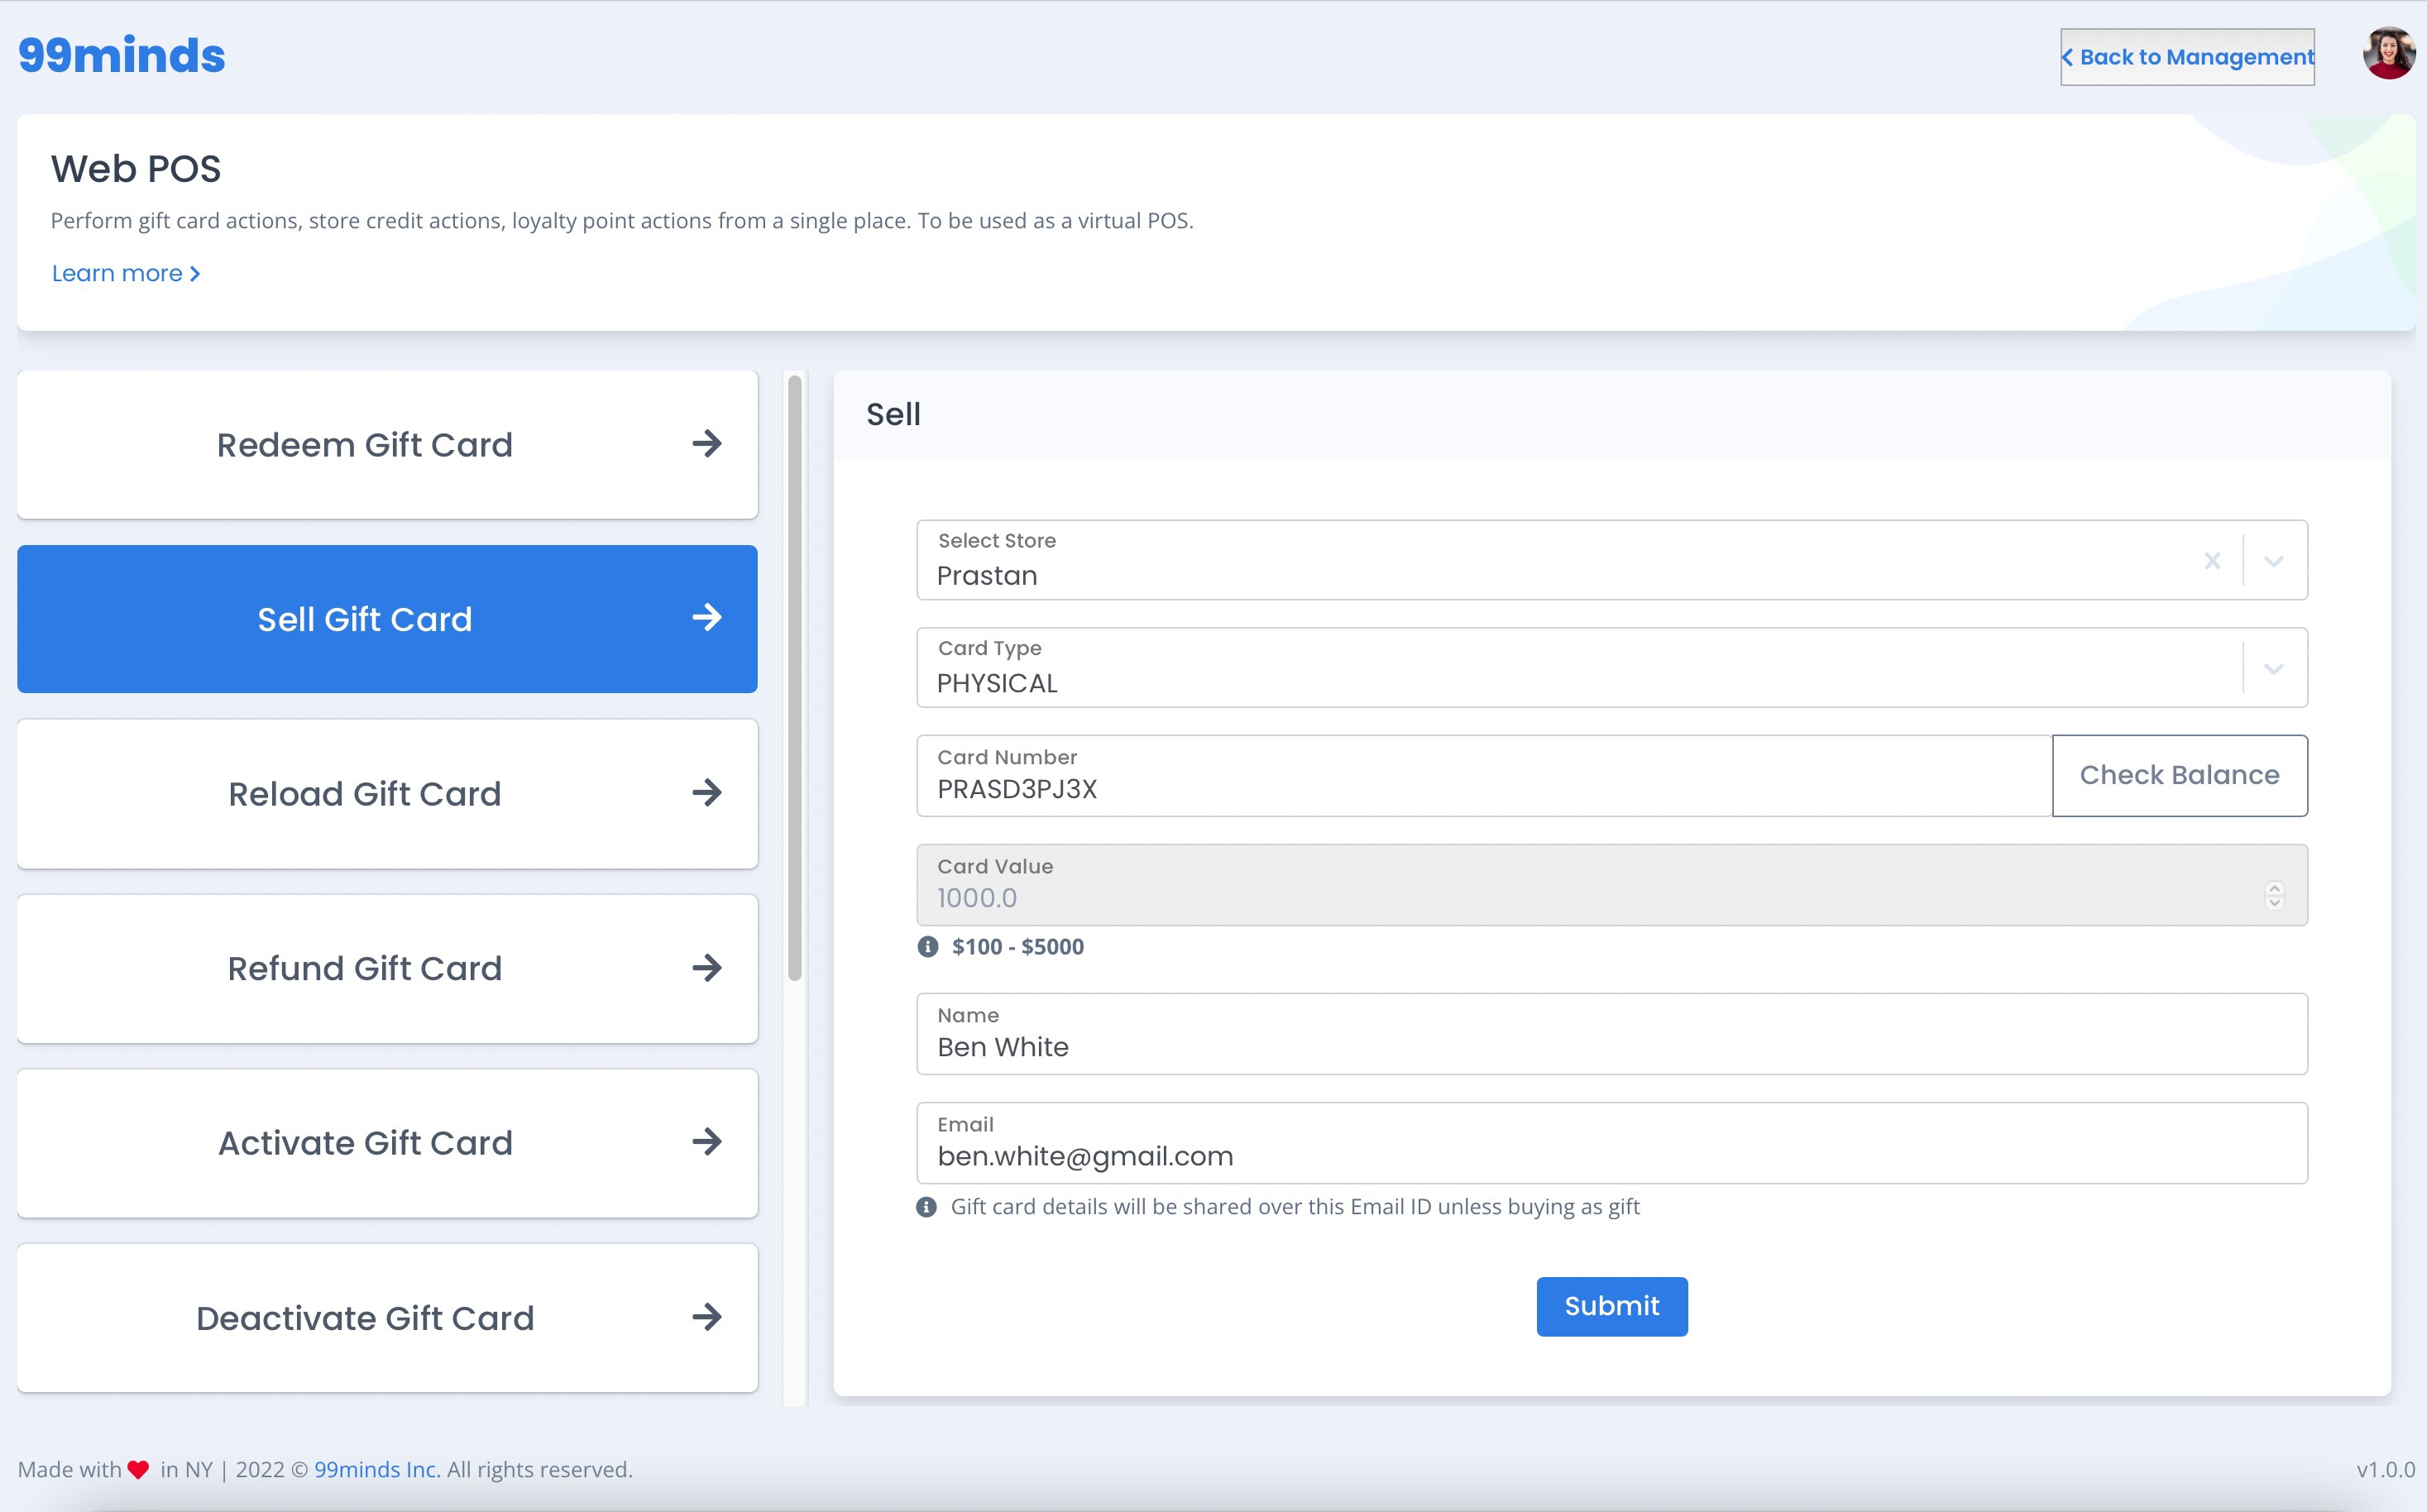Click the $100 - $5000 range text
2427x1512 pixels.
pyautogui.click(x=1018, y=947)
